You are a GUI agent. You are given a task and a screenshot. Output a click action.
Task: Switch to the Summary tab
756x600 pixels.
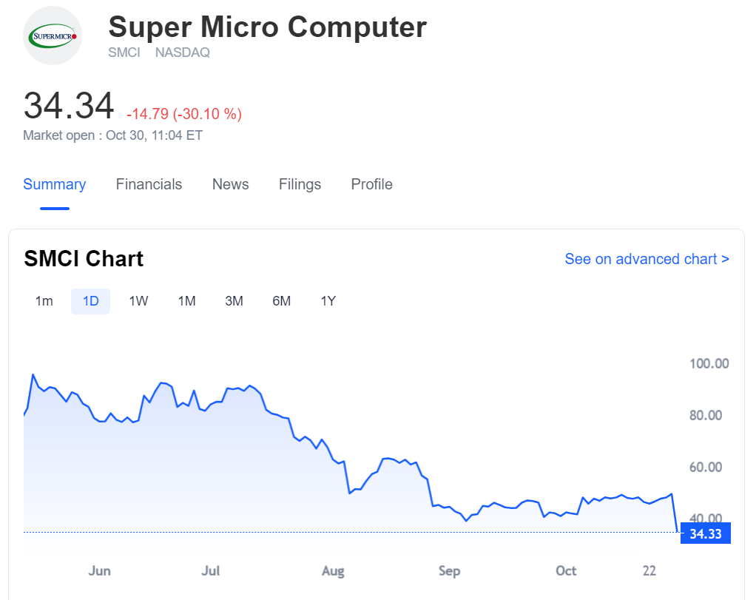point(54,184)
